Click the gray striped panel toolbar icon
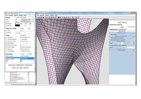141x99 pixels. (73, 17)
